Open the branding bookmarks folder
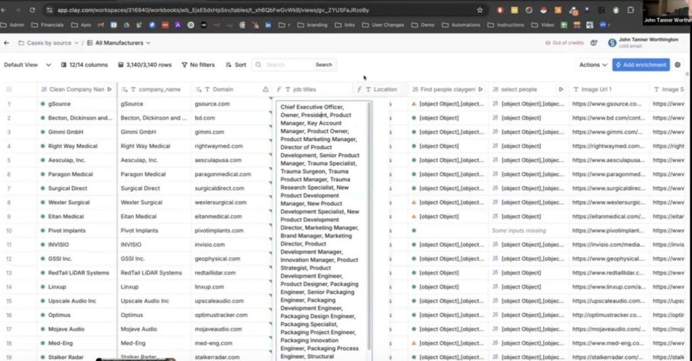692x361 pixels. [313, 25]
